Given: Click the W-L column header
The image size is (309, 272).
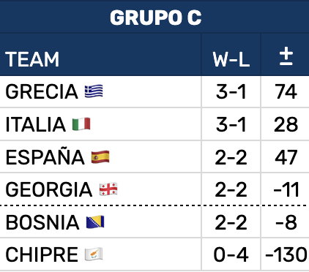Looking at the screenshot, I should pos(231,59).
